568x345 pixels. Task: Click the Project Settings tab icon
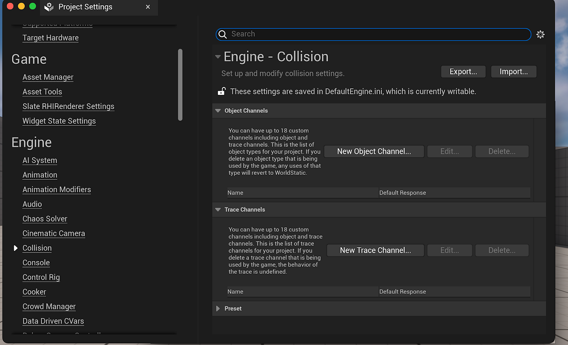(49, 7)
